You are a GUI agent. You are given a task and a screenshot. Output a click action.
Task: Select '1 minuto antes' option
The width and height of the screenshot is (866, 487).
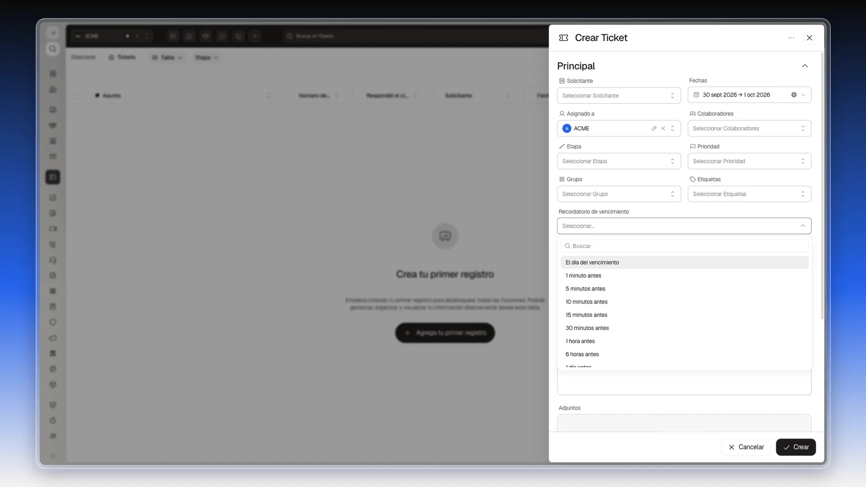coord(684,276)
